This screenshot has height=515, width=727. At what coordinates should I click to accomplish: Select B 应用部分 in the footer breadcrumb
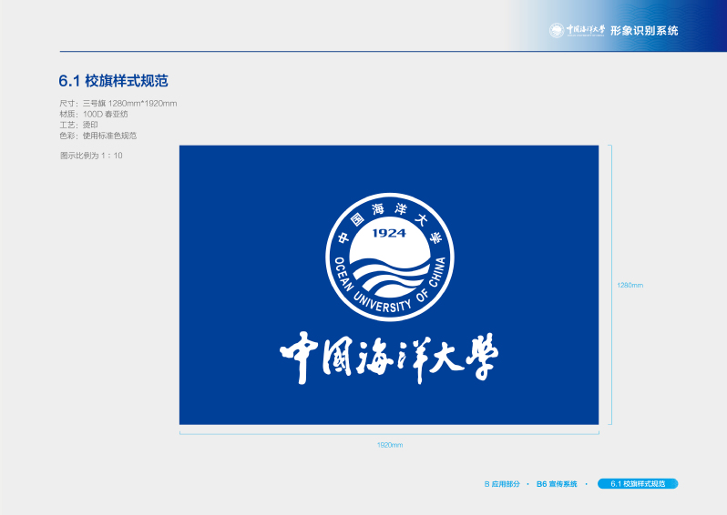point(502,484)
